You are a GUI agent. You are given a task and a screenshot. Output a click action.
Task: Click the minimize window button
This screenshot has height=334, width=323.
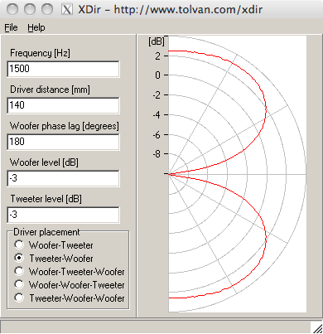coord(30,9)
